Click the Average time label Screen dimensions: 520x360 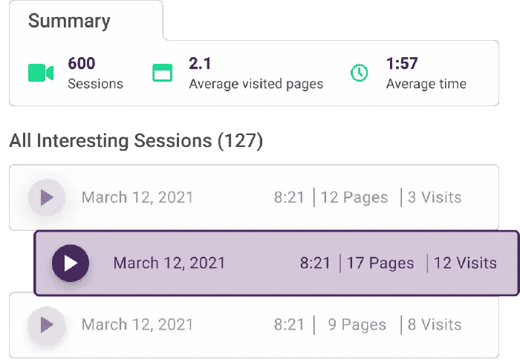pyautogui.click(x=426, y=84)
